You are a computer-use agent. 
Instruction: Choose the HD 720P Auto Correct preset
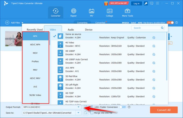pyautogui.click(x=108, y=102)
